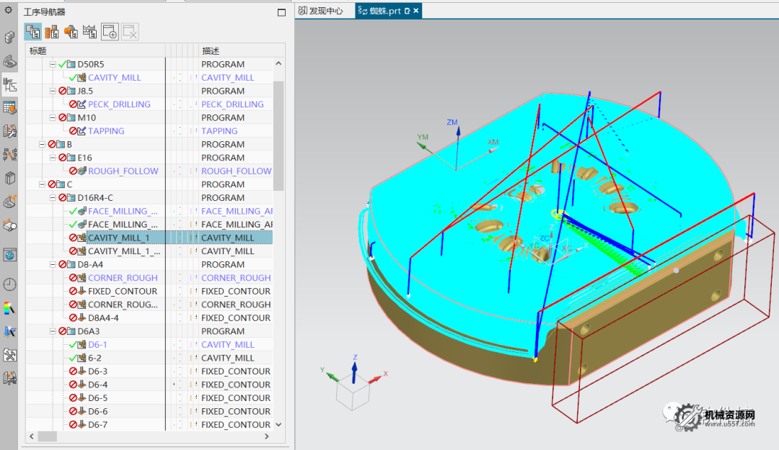This screenshot has width=779, height=450.
Task: Click the horizontal scrollbar thumb in navigator
Action: tap(48, 436)
